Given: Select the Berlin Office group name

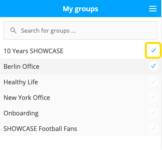Looking at the screenshot, I should click(x=21, y=66).
